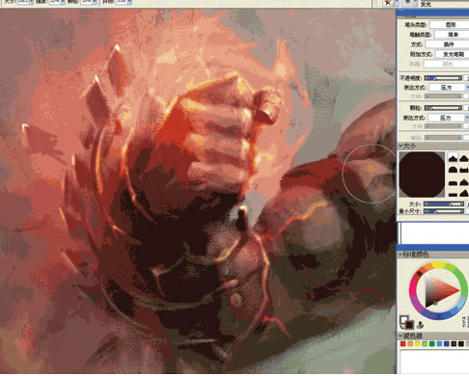
Task: Select the low flat rounded tip profile
Action: tap(453, 183)
